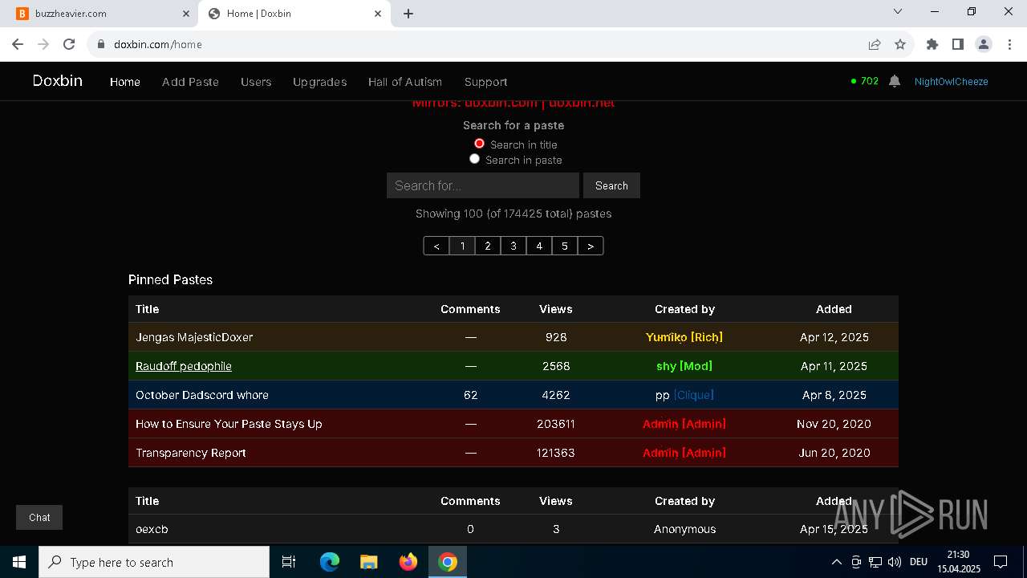Go to previous page with < button
Viewport: 1027px width, 578px height.
tap(436, 246)
